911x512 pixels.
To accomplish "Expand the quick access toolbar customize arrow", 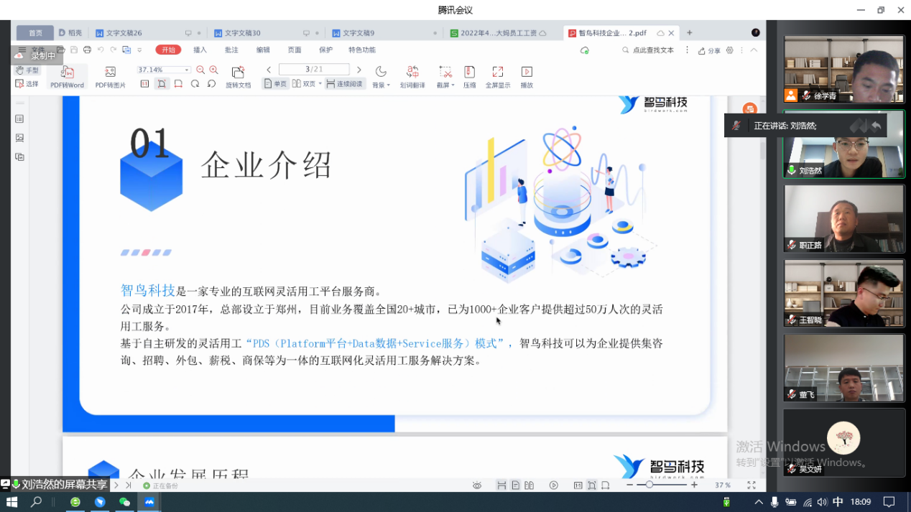I will (139, 50).
